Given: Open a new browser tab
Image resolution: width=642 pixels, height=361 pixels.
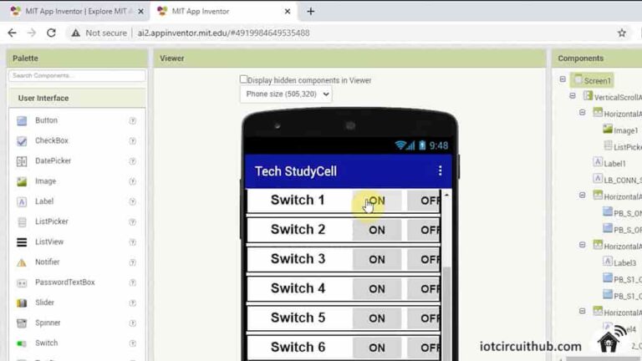Looking at the screenshot, I should click(x=311, y=12).
